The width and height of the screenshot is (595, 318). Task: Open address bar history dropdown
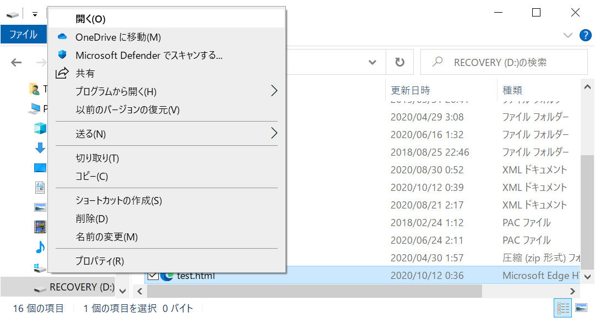(372, 62)
